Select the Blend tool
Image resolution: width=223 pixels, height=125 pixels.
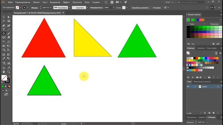click(x=9, y=59)
